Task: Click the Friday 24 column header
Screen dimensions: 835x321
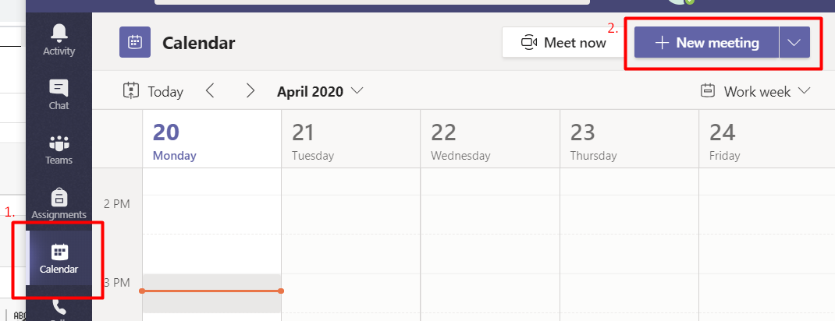Action: click(x=766, y=140)
